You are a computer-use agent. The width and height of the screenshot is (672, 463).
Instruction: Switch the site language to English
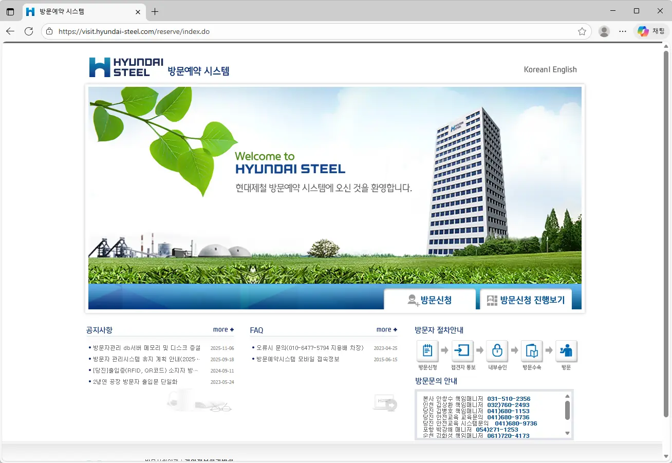pyautogui.click(x=566, y=69)
